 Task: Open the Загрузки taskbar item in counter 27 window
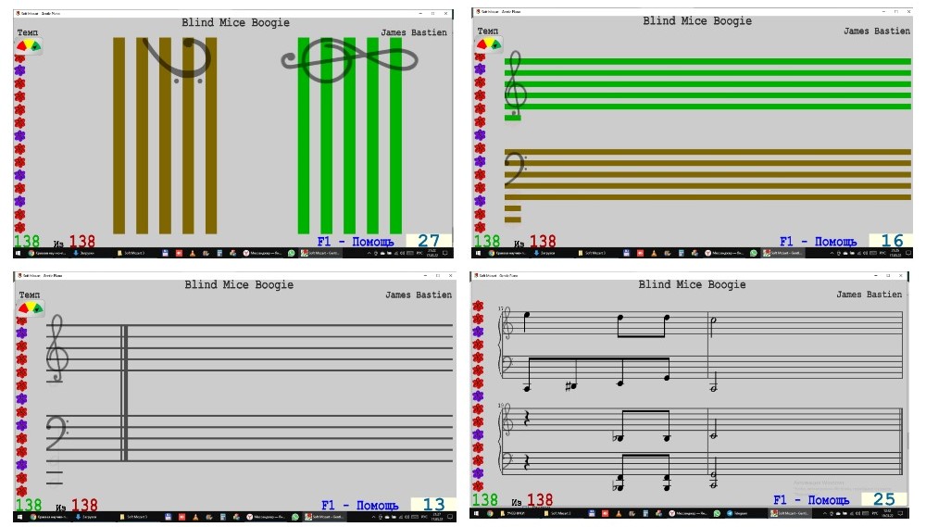click(84, 253)
